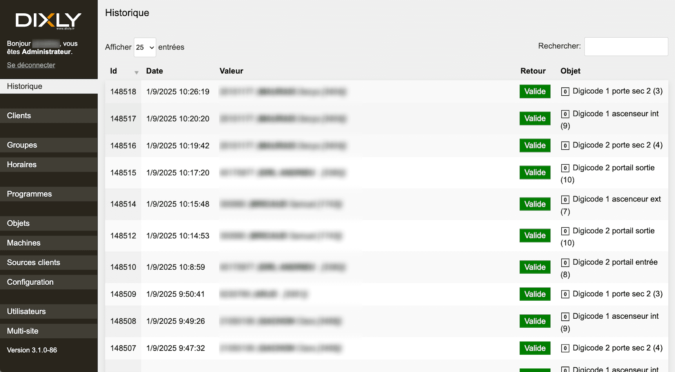
Task: Open the entries-per-page dropdown showing 25
Action: (x=145, y=47)
